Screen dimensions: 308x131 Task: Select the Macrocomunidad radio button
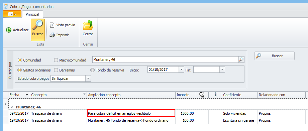(x=56, y=60)
